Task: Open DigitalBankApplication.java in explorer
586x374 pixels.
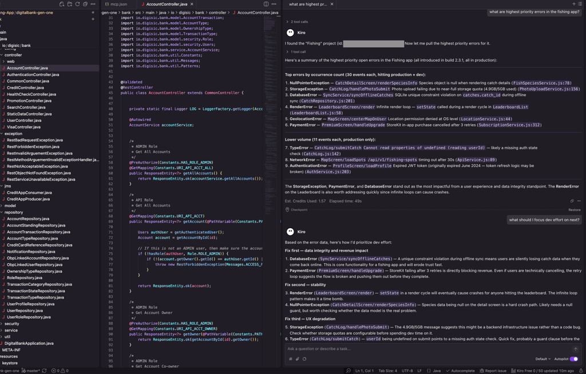Action: (29, 343)
